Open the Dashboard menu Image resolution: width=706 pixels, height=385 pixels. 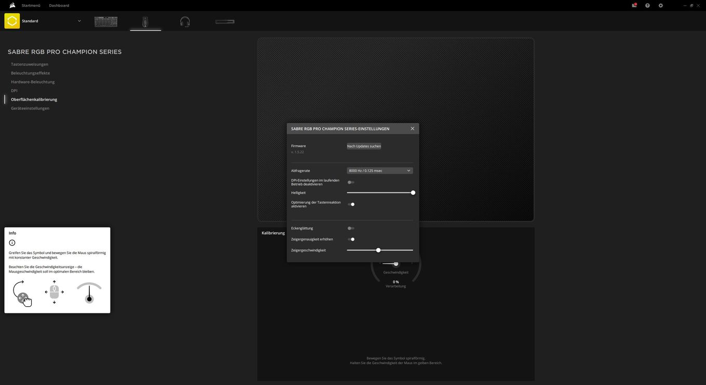(x=59, y=5)
